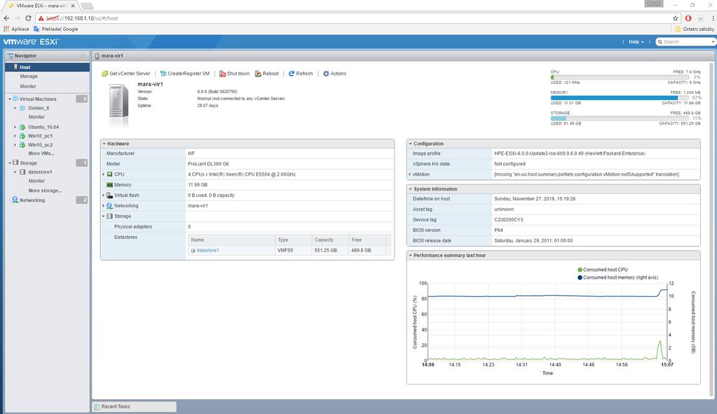Click the More storage... link
The image size is (717, 414).
(x=45, y=191)
